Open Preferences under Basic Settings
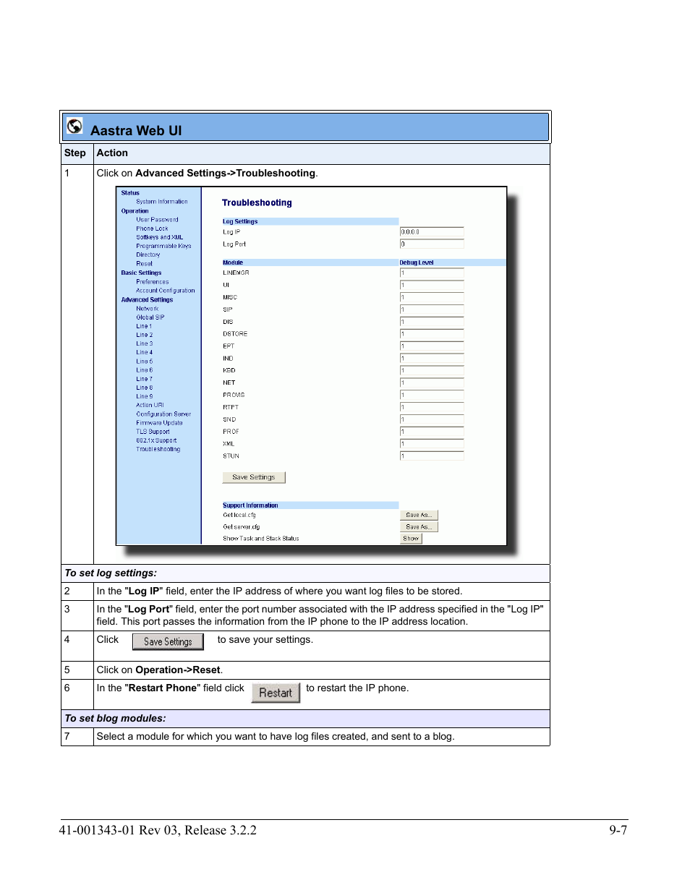The height and width of the screenshot is (893, 690). click(x=152, y=282)
